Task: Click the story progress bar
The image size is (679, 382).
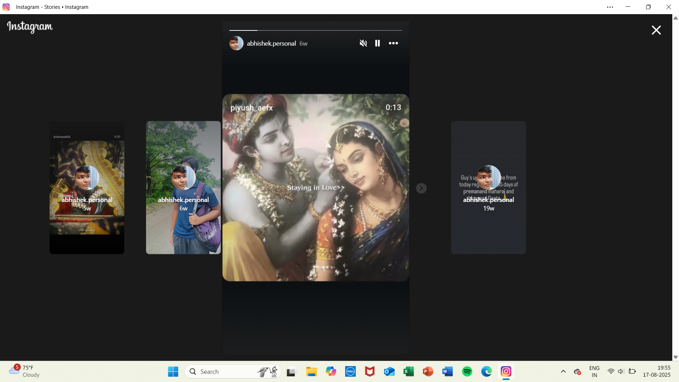Action: click(x=316, y=30)
